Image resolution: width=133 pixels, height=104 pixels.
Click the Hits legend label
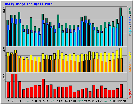click(130, 11)
